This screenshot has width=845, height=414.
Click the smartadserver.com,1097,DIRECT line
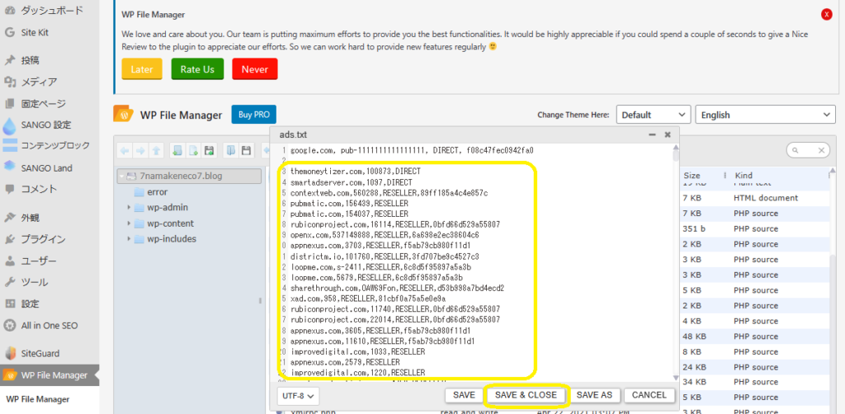pyautogui.click(x=351, y=182)
